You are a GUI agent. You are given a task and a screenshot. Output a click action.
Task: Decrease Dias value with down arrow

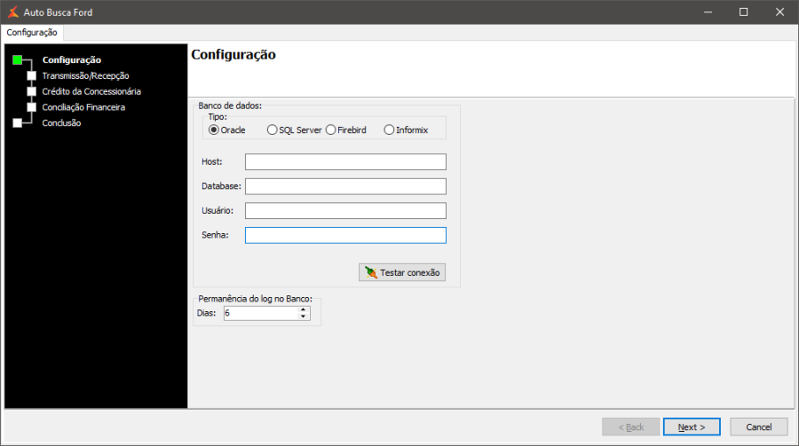tap(305, 317)
